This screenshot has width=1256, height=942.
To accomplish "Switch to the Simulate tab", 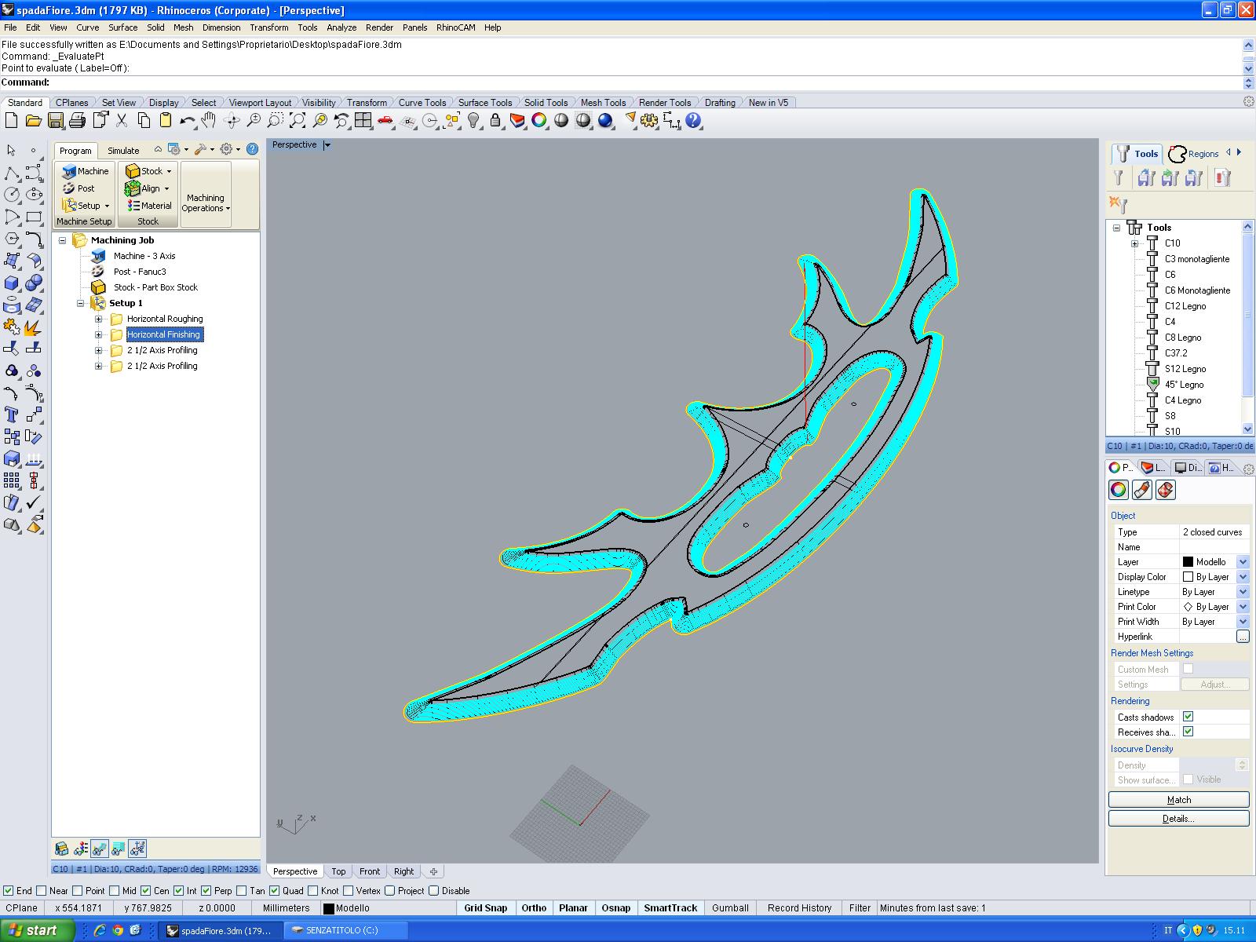I will tap(123, 151).
